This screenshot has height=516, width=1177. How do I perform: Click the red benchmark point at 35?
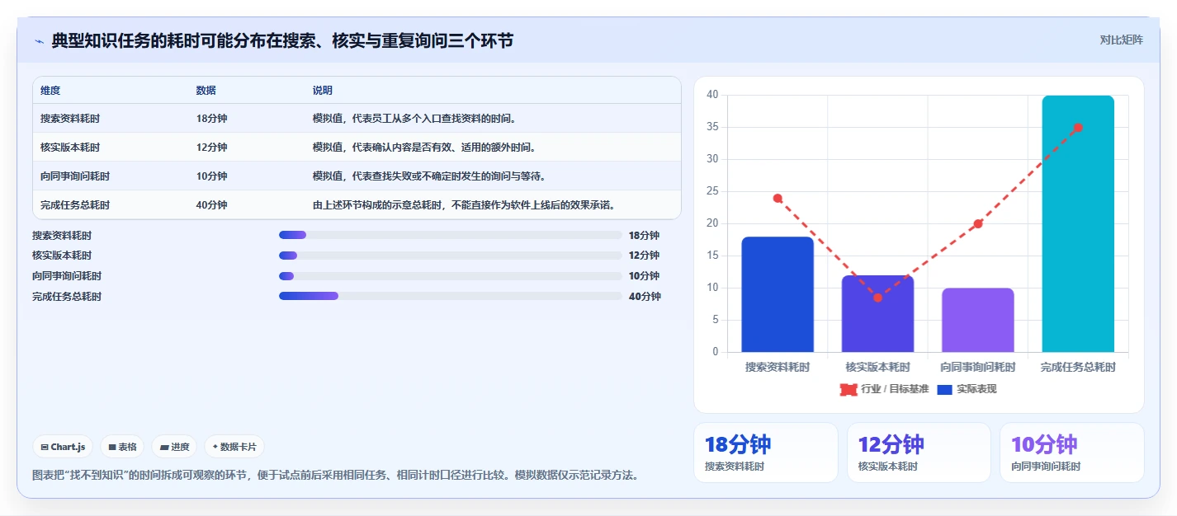[1078, 128]
